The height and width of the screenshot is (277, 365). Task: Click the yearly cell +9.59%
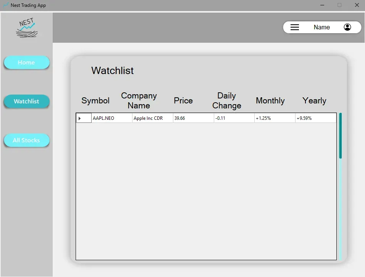tap(316, 118)
